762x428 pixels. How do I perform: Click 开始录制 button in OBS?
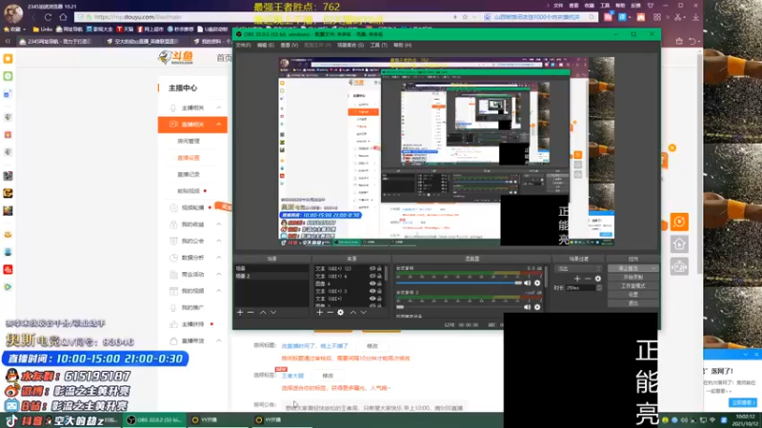tap(632, 277)
